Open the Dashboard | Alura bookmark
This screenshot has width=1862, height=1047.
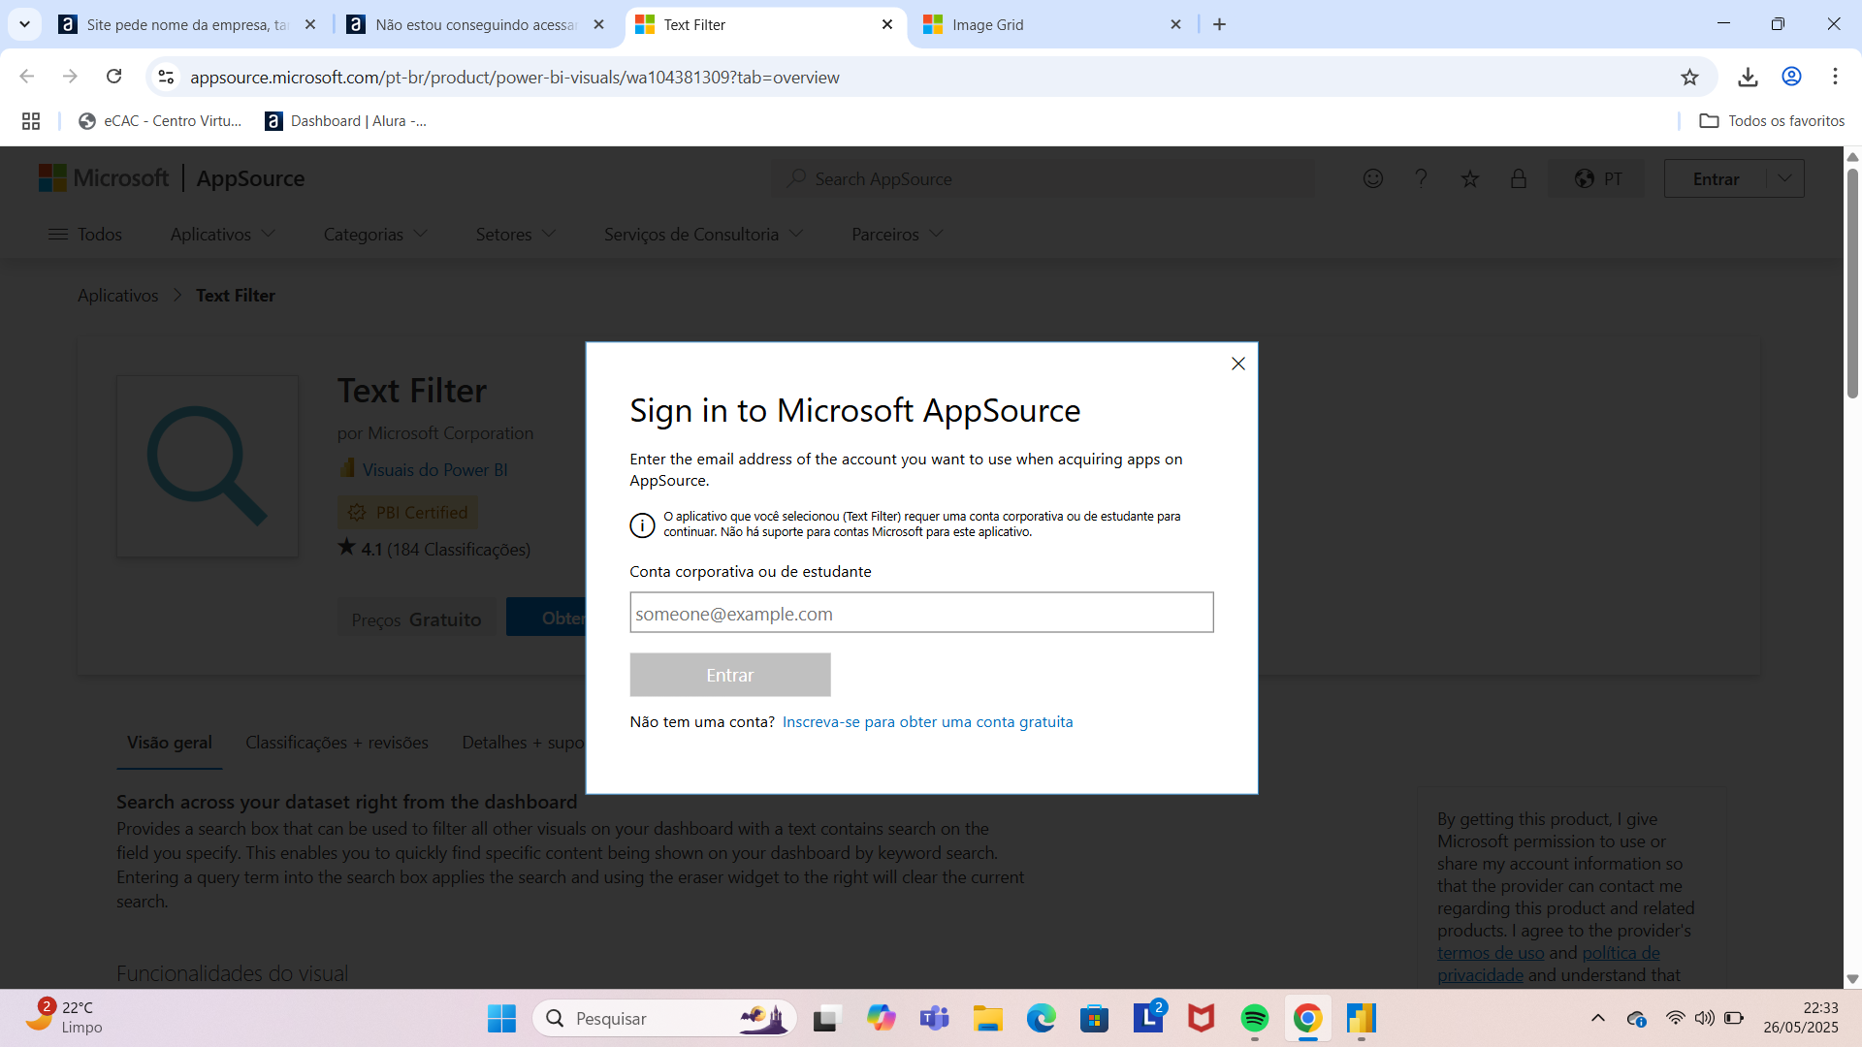coord(345,121)
